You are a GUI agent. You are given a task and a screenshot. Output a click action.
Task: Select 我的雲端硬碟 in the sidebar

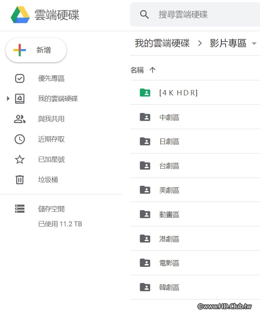point(58,99)
